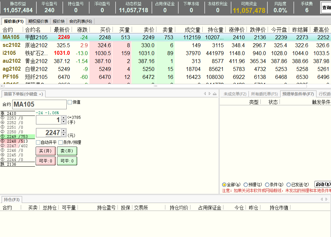Click right scroll arrow in order panel header
Image resolution: width=331 pixels, height=237 pixels.
[x=210, y=94]
